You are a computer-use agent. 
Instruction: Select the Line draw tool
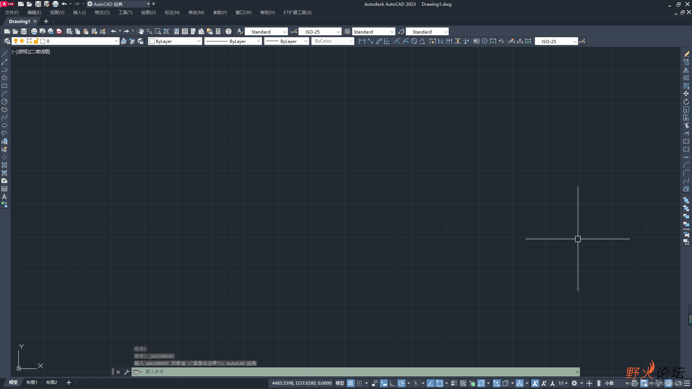pos(4,54)
